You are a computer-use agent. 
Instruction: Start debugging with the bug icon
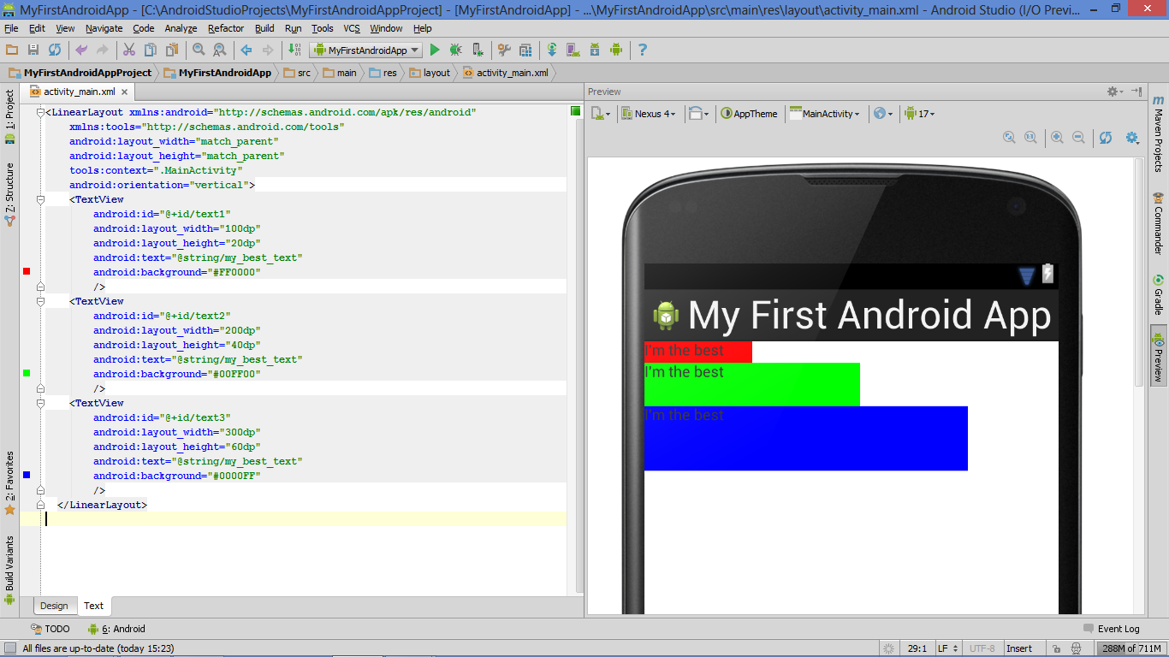(x=456, y=50)
